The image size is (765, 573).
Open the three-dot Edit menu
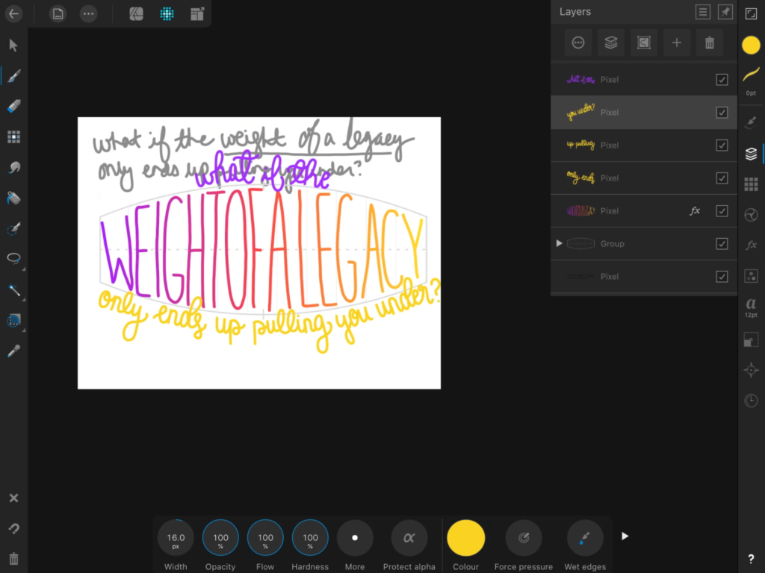[88, 13]
